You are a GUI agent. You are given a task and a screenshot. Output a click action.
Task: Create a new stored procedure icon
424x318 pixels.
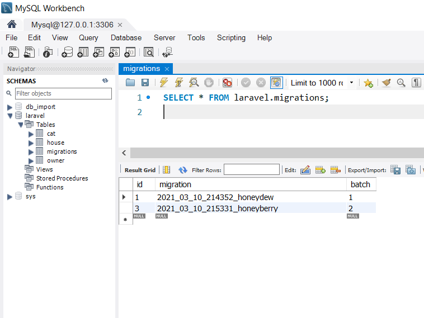click(114, 52)
